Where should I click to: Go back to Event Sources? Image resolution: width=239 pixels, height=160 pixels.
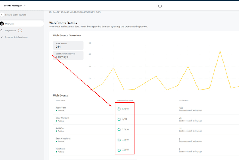(x=15, y=15)
